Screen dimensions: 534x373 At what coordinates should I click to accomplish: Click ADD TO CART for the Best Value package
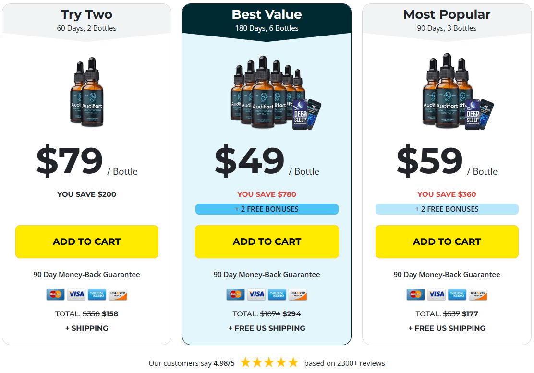point(267,241)
